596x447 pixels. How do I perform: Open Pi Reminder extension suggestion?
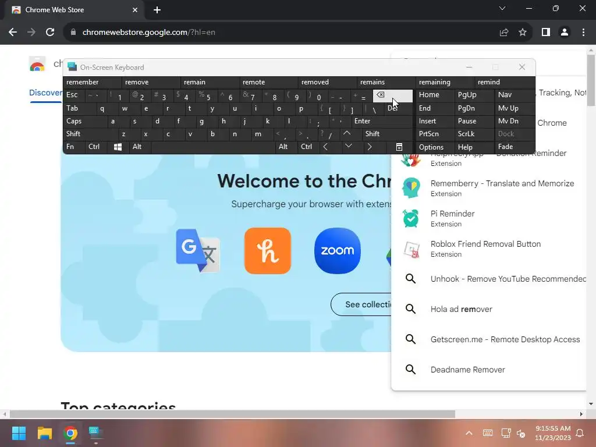489,219
